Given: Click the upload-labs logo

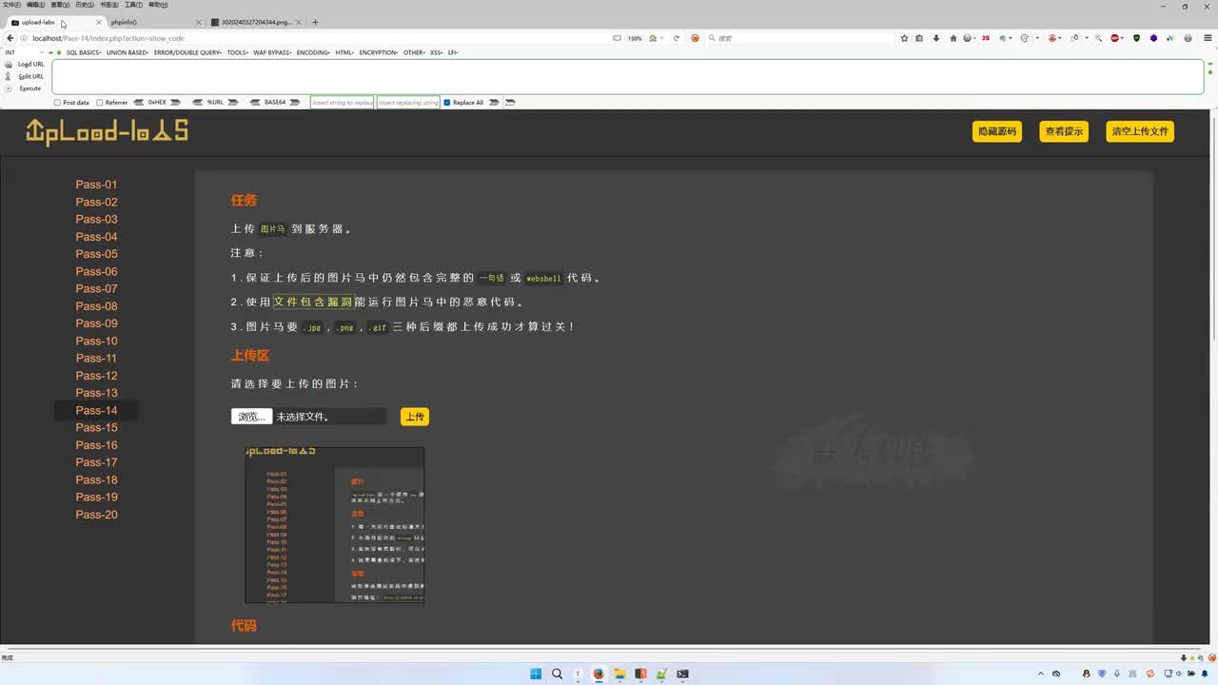Looking at the screenshot, I should 108,132.
